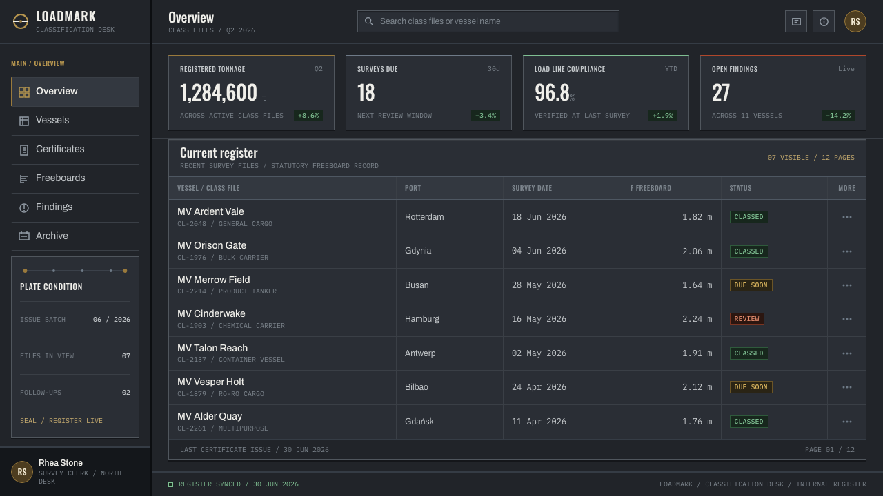Show more actions for MV Merrow Field
The image size is (883, 496).
[847, 285]
